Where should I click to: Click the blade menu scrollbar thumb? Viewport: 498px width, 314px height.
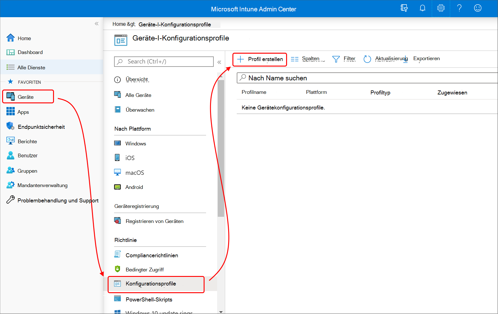221,148
